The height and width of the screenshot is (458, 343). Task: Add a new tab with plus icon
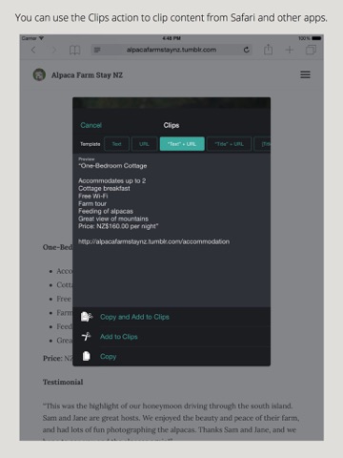pos(290,50)
